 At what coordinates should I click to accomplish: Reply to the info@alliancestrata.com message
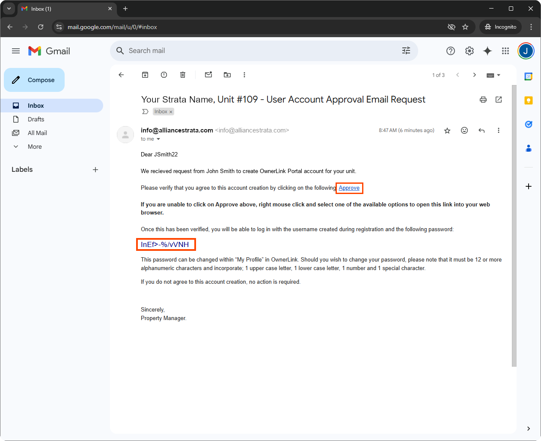(x=482, y=130)
